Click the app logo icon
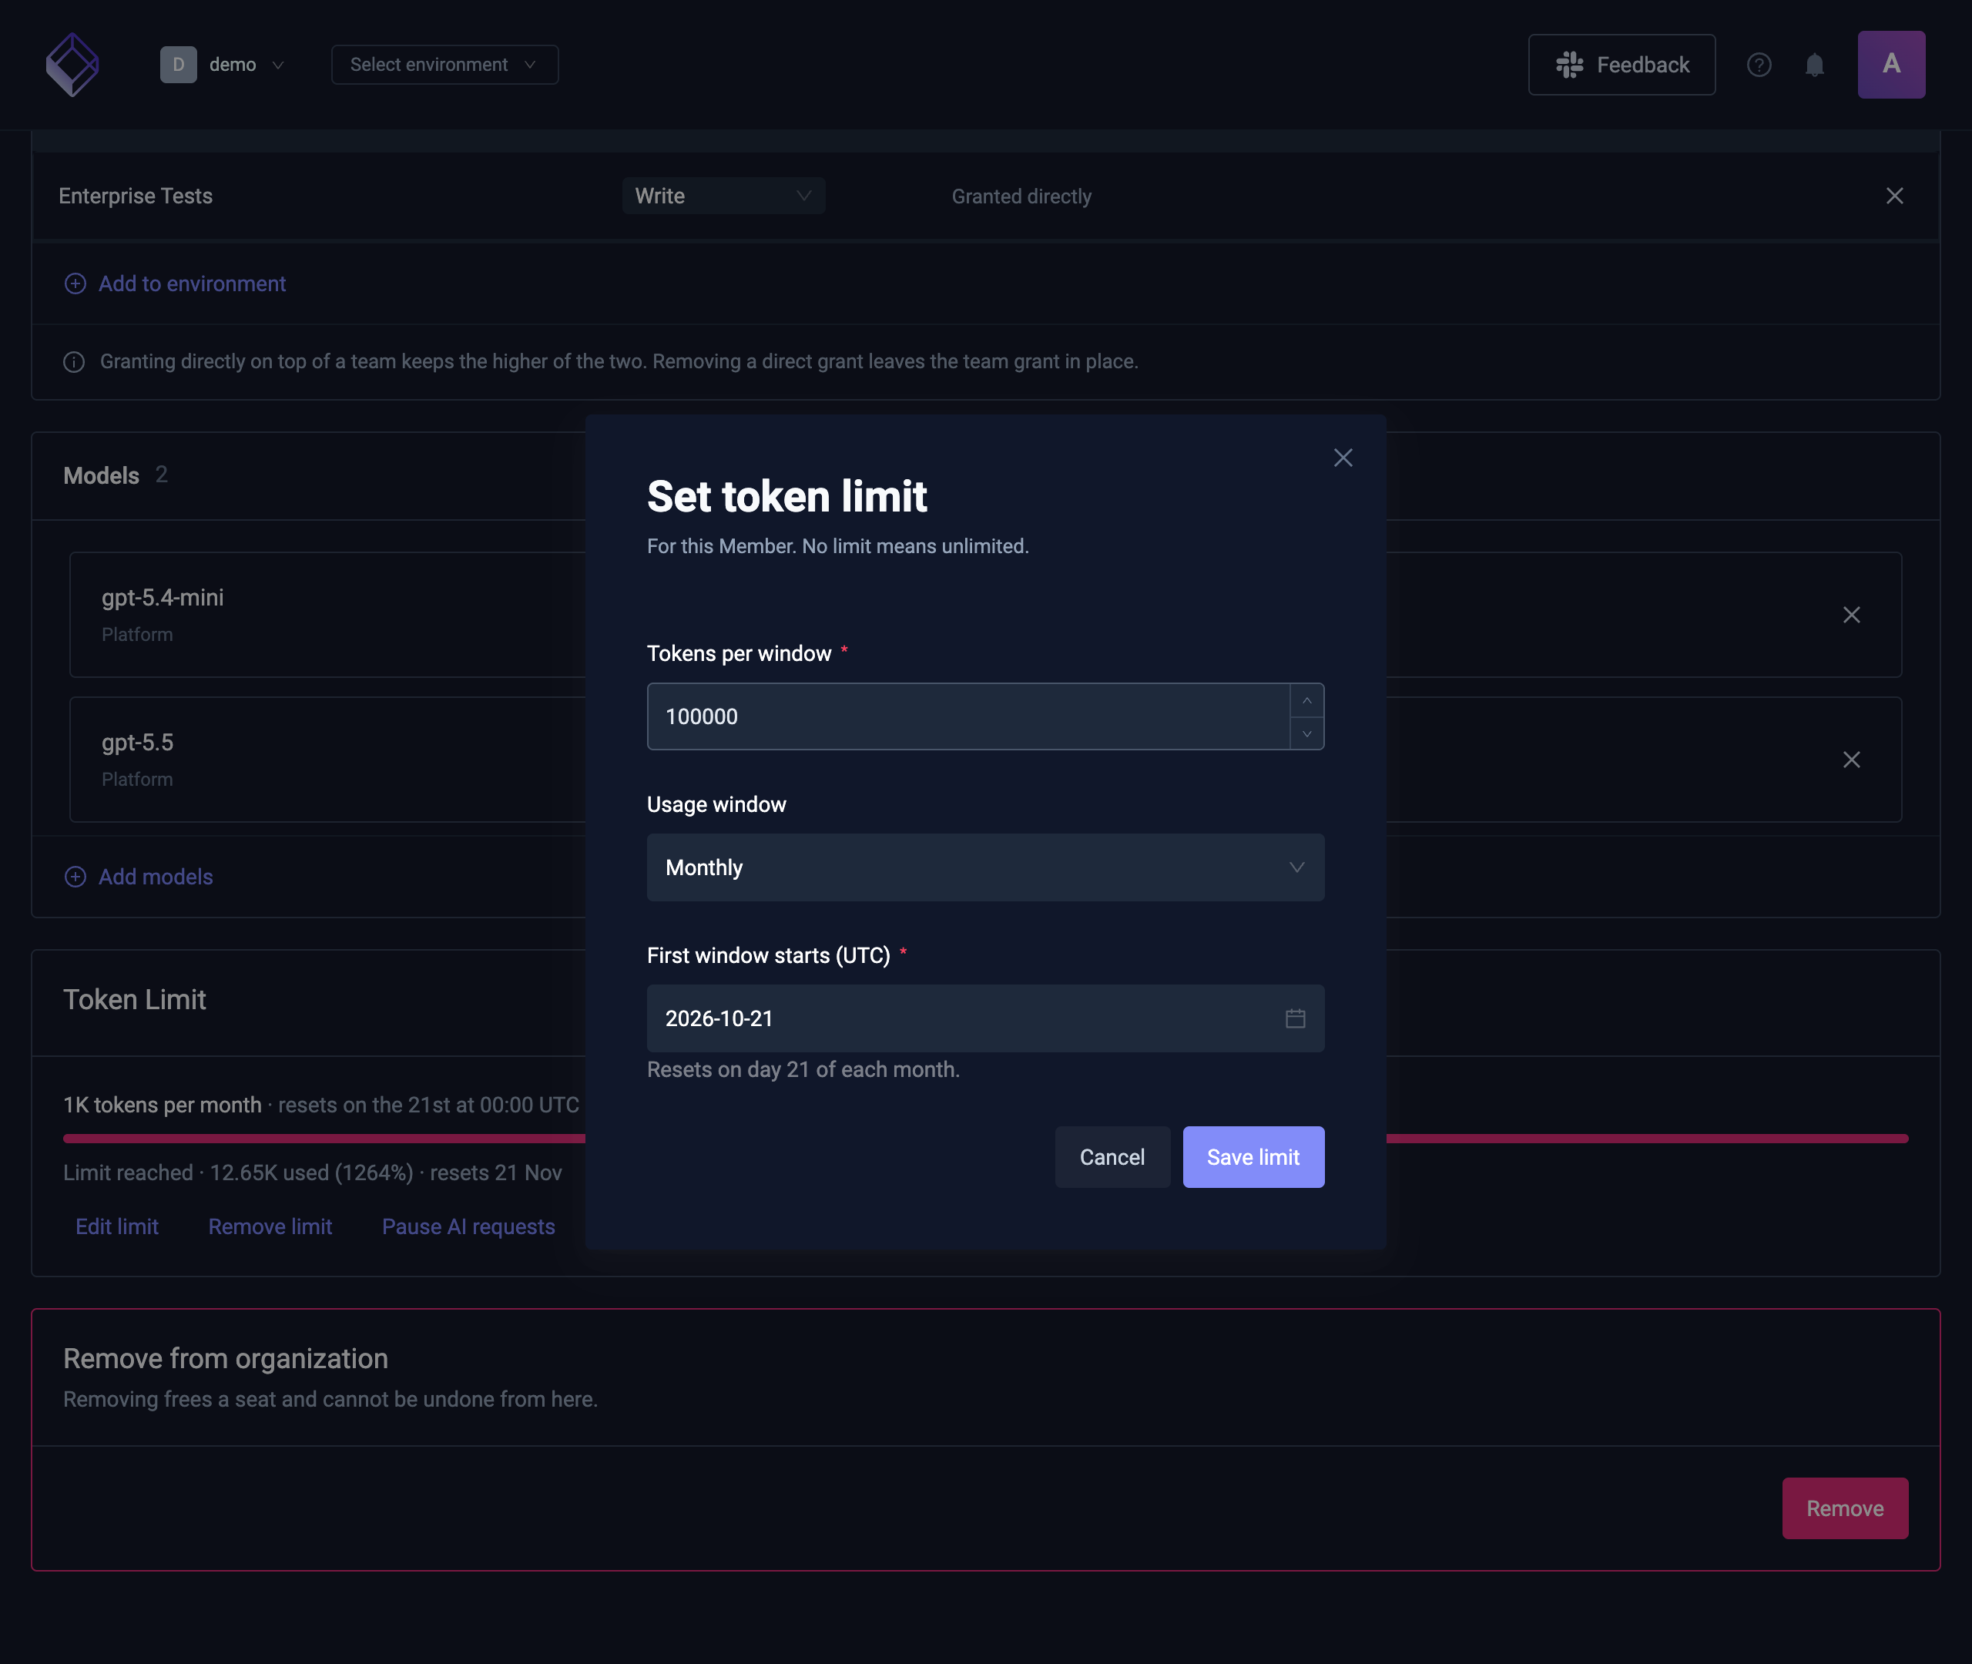This screenshot has height=1664, width=1972. [72, 65]
